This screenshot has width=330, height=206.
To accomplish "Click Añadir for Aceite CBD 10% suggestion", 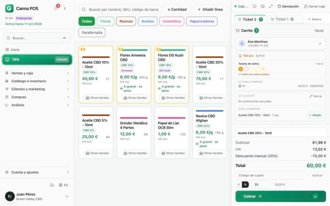I will (315, 115).
